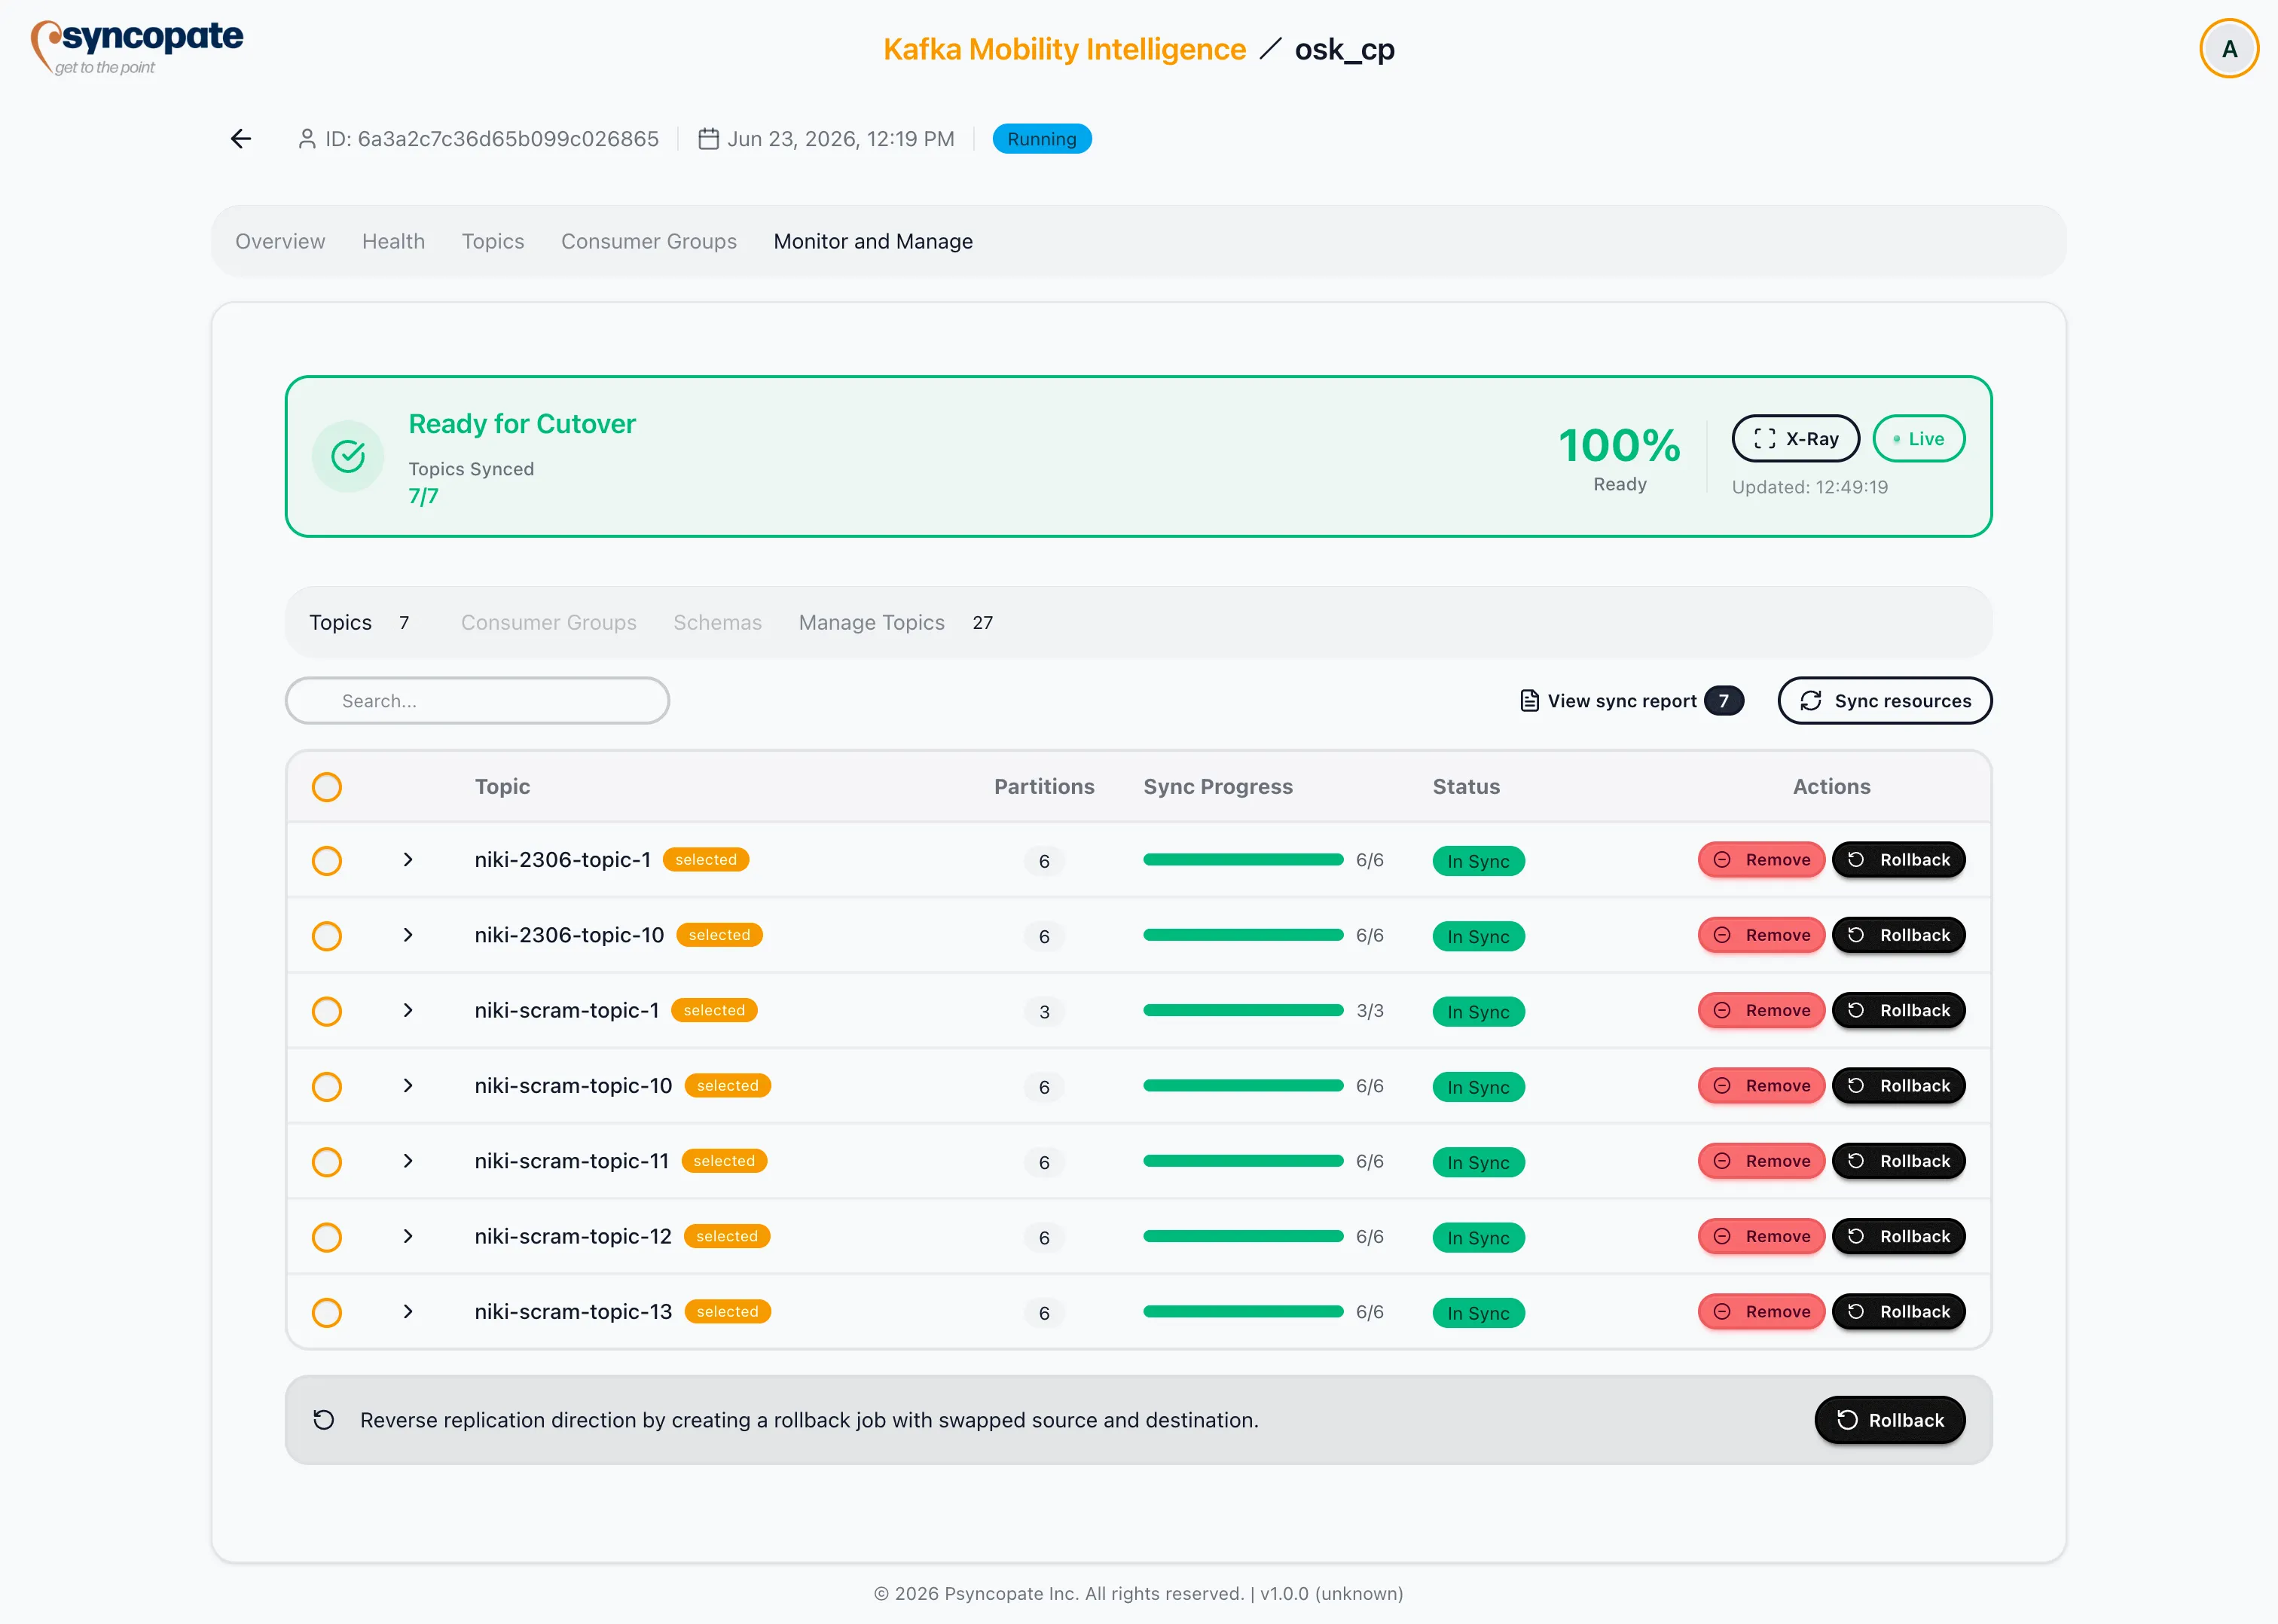Viewport: 2278px width, 1624px height.
Task: Open the Schemas sub-tab
Action: (x=717, y=623)
